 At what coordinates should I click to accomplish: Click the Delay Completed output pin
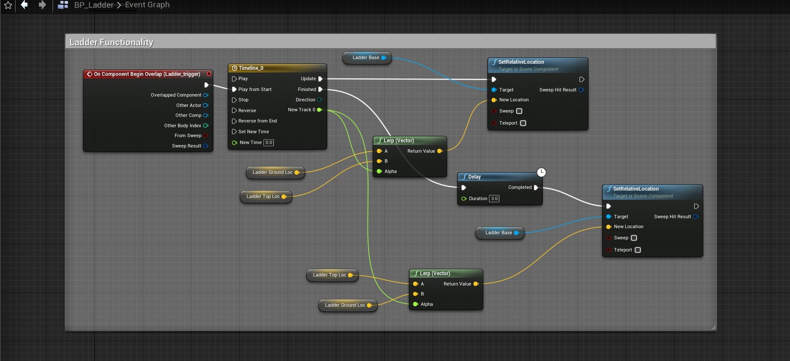pyautogui.click(x=536, y=188)
